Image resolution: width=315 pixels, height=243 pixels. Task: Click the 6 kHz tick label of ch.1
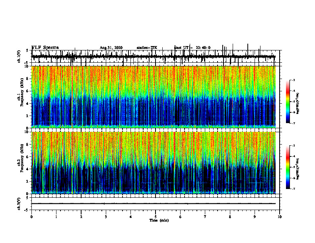[28, 91]
